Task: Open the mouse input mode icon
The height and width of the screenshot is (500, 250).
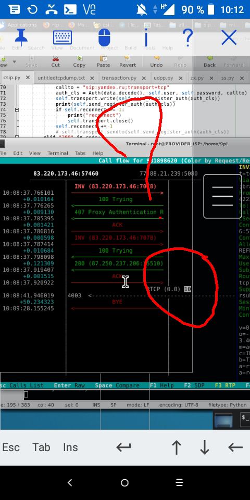Action: [x=104, y=37]
